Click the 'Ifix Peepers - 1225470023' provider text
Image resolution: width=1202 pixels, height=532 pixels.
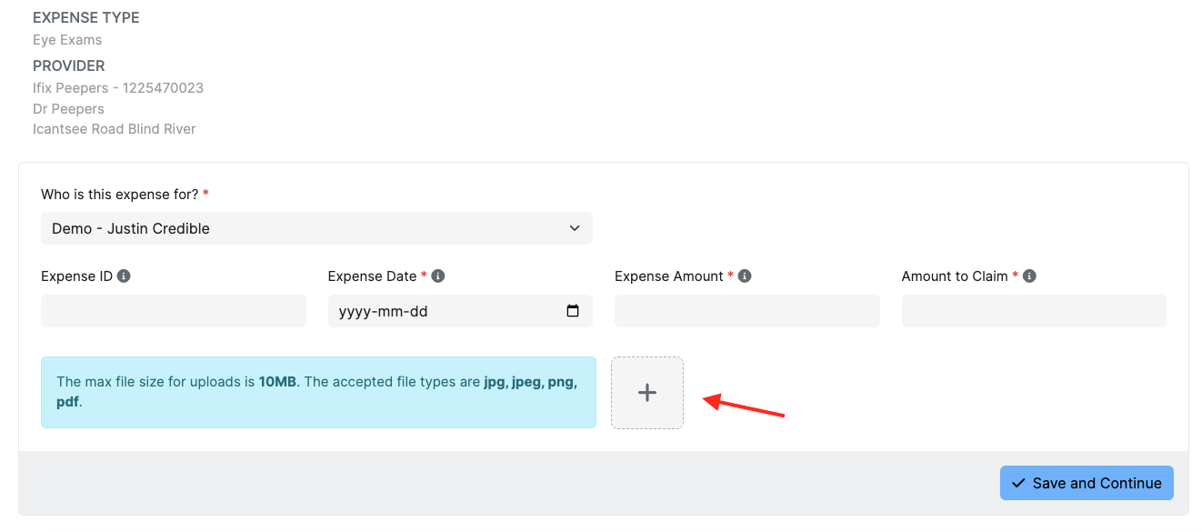pyautogui.click(x=118, y=88)
